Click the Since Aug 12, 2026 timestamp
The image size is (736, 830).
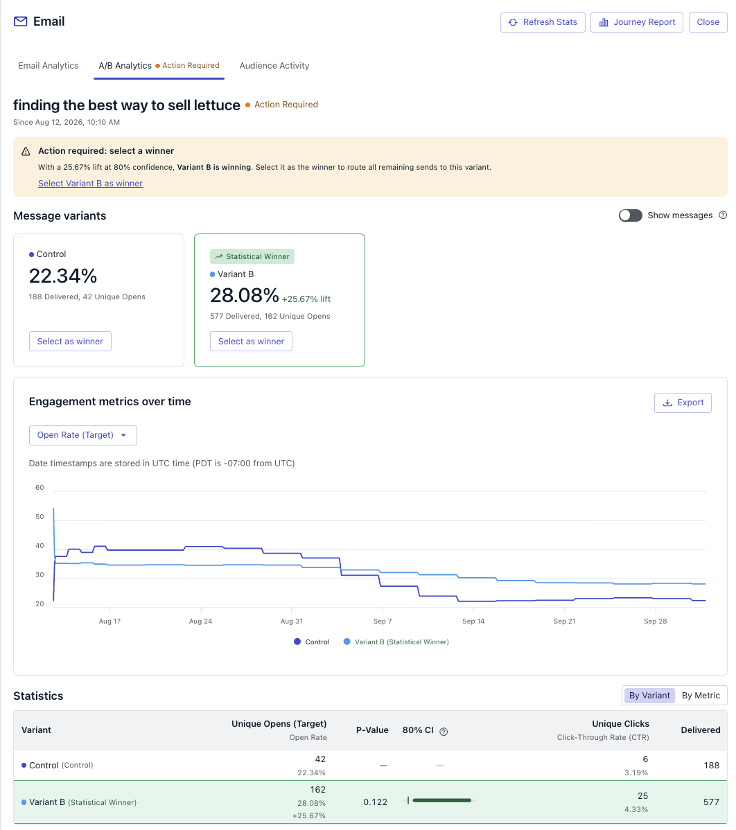coord(67,122)
